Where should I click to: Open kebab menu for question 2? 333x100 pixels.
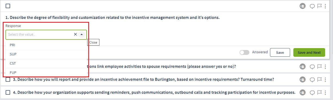(325, 66)
